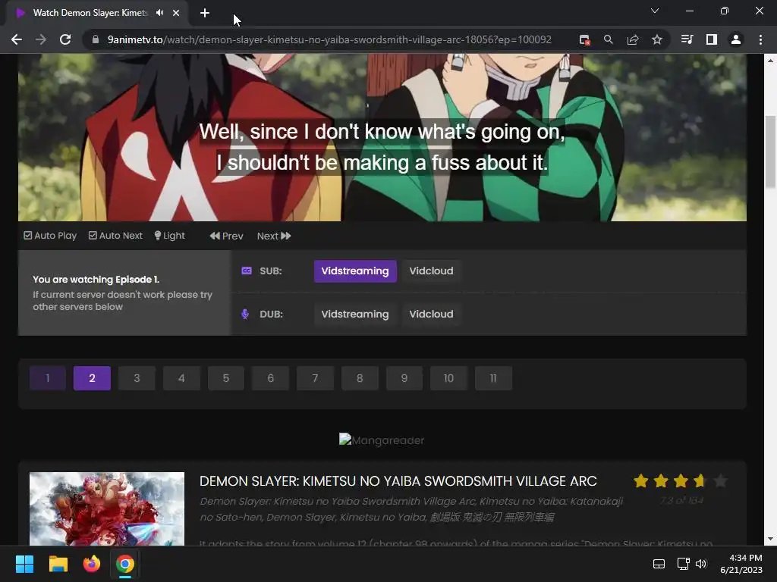View site security lock info
The image size is (777, 582).
pyautogui.click(x=96, y=39)
